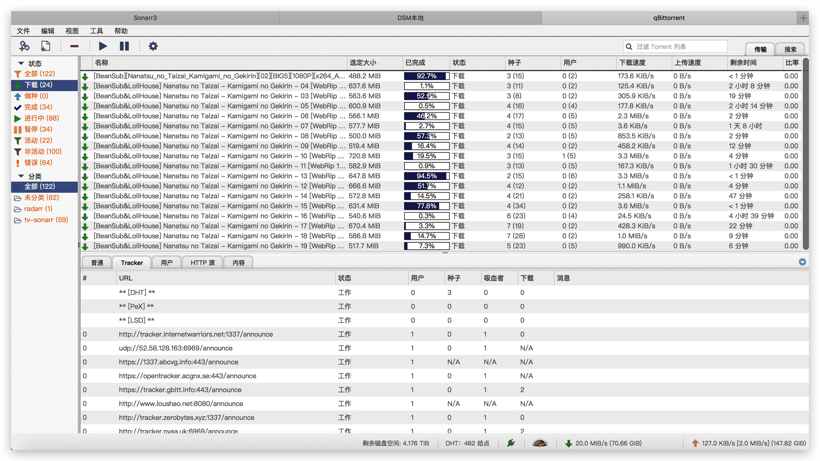Open the settings gear icon
This screenshot has width=820, height=461.
153,46
